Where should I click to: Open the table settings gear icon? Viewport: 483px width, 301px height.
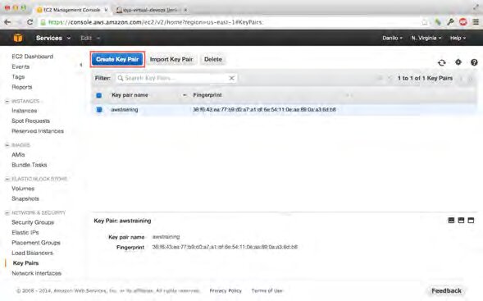(x=458, y=62)
